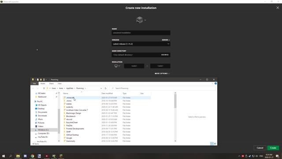The image size is (282, 159).
Task: Select This PC in the navigation pane
Action: pyautogui.click(x=39, y=102)
